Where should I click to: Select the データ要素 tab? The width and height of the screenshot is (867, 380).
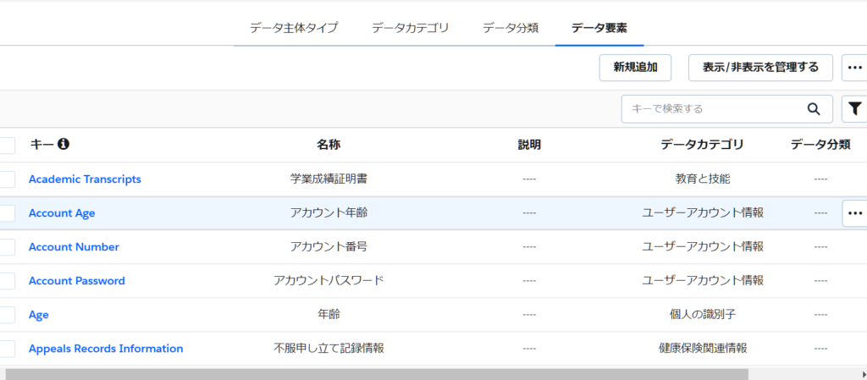(x=599, y=28)
